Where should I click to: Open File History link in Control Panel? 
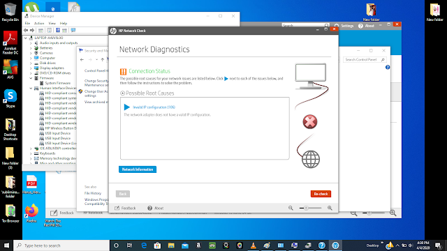coord(93,193)
